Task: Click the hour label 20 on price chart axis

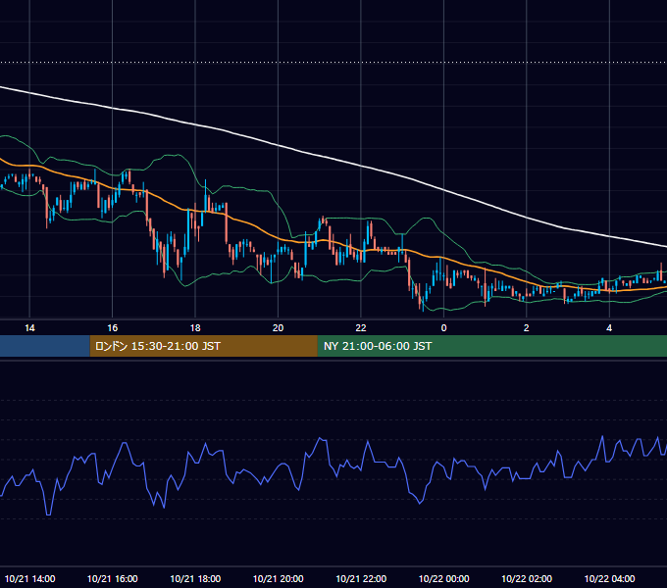Action: (x=278, y=328)
